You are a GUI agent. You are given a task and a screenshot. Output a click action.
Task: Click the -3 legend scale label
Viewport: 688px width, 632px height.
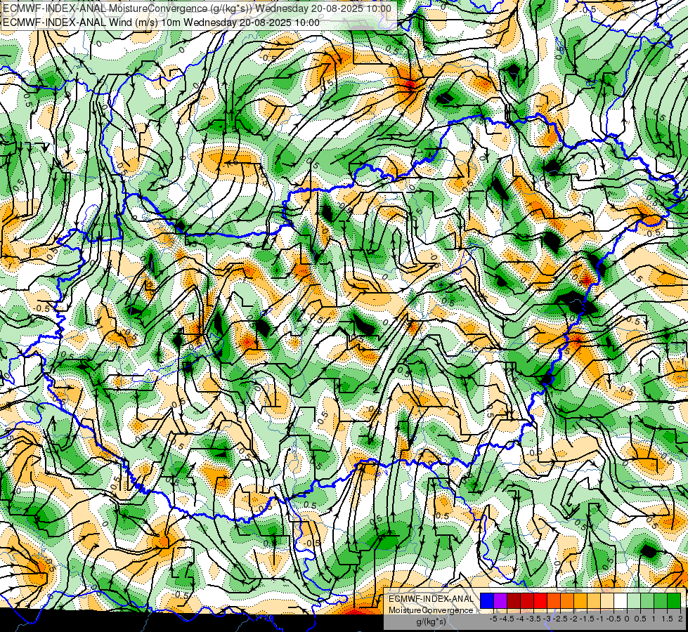click(x=547, y=619)
